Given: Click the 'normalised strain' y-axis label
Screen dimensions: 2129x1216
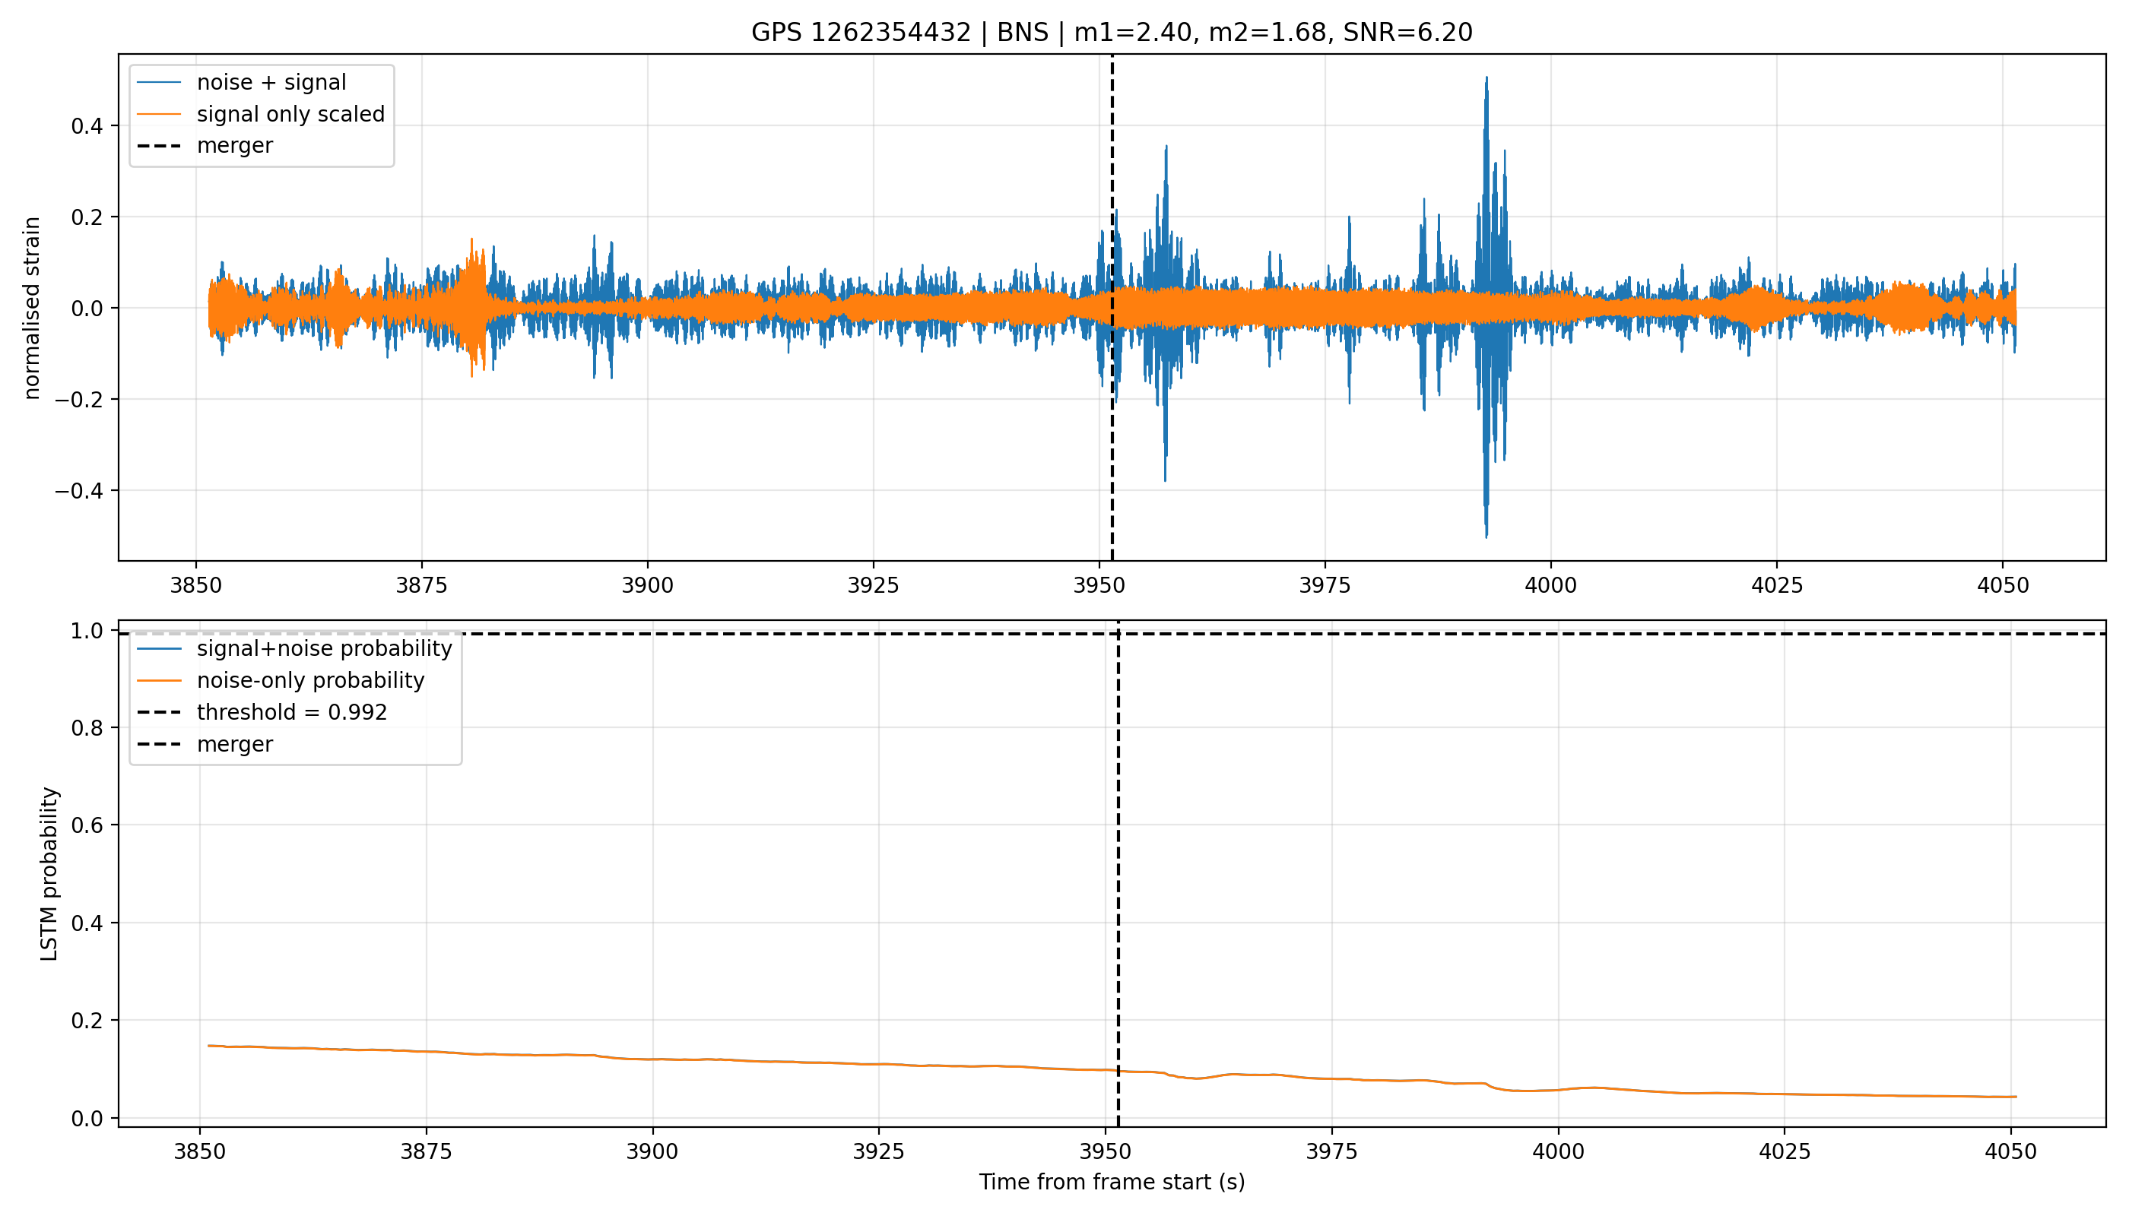Looking at the screenshot, I should click(x=32, y=308).
